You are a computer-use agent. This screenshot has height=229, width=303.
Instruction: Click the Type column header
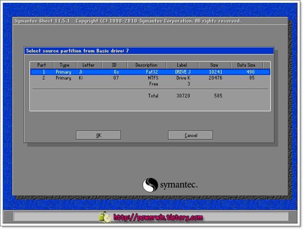64,65
